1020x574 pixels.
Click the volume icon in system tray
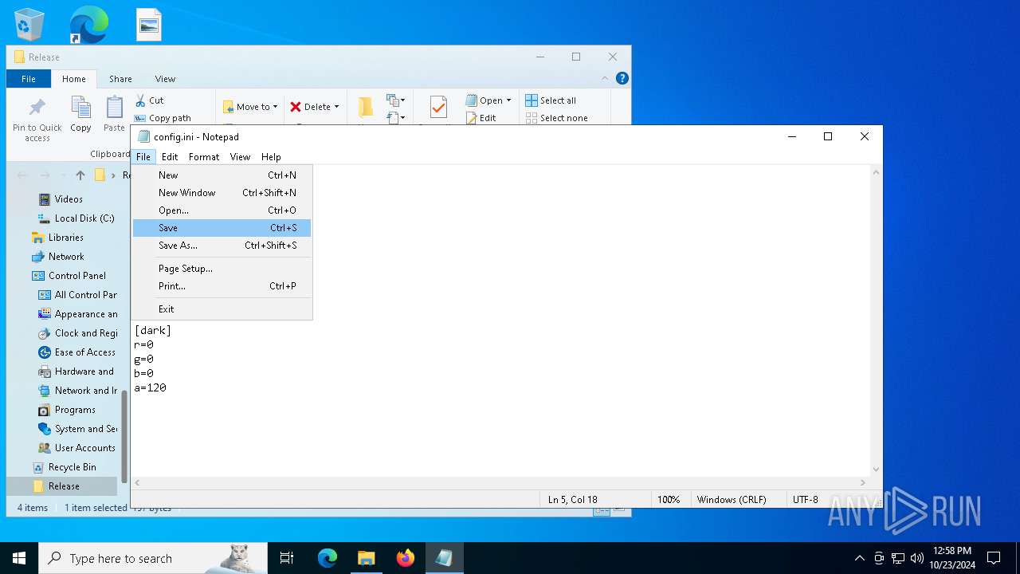coord(917,558)
